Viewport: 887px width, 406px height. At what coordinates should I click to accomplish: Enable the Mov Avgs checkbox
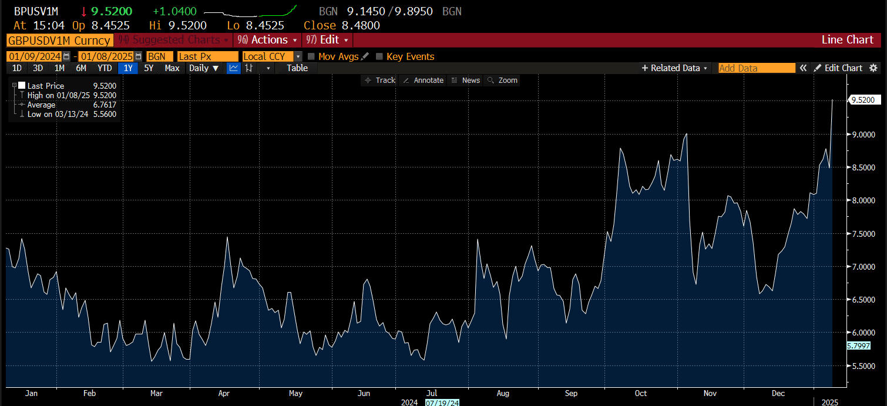click(311, 56)
